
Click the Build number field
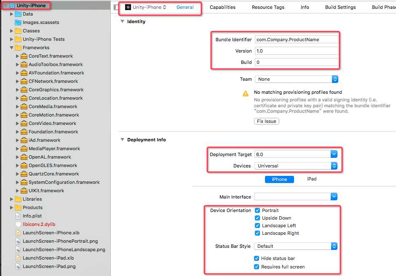click(297, 62)
